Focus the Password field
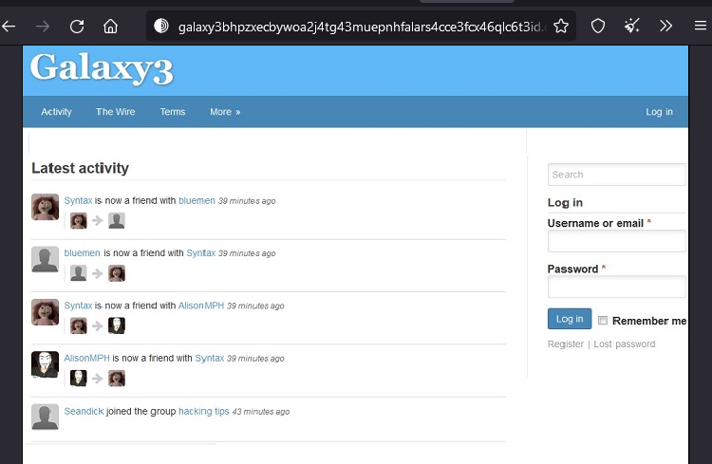This screenshot has height=464, width=712. pyautogui.click(x=617, y=287)
